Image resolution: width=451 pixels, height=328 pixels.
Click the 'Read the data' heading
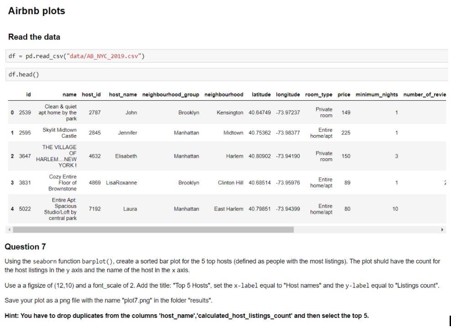34,37
